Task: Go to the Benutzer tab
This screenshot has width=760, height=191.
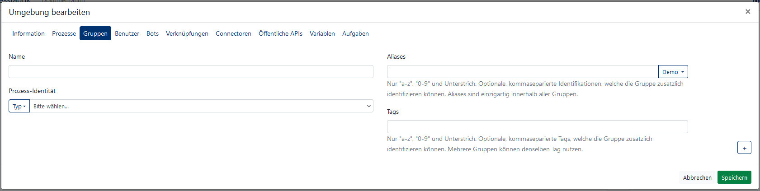Action: [127, 33]
